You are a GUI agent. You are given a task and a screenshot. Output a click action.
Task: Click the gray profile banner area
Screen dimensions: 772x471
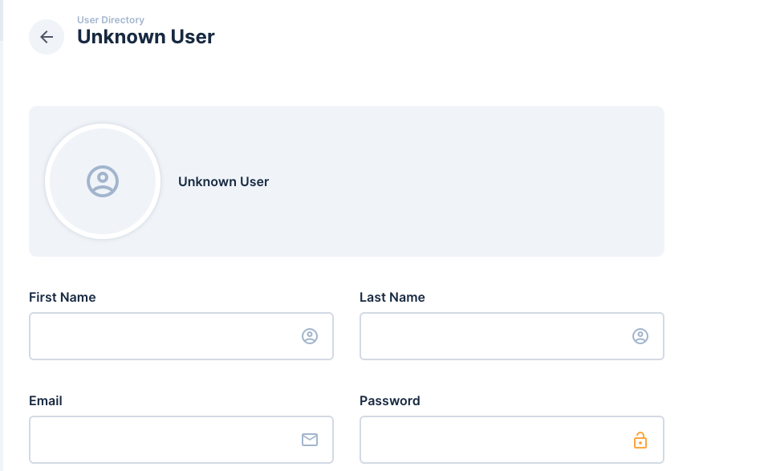click(x=481, y=181)
